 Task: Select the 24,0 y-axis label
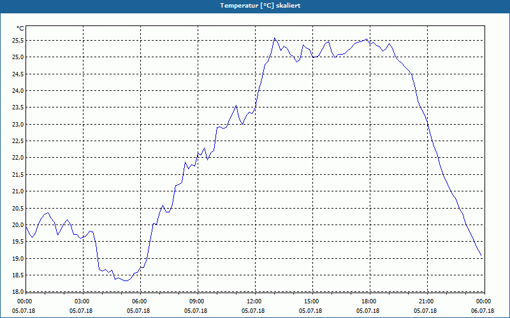click(18, 91)
